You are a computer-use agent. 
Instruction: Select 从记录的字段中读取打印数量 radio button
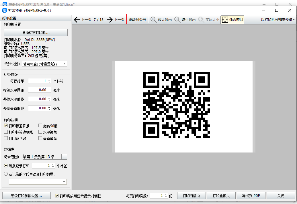point(6,174)
